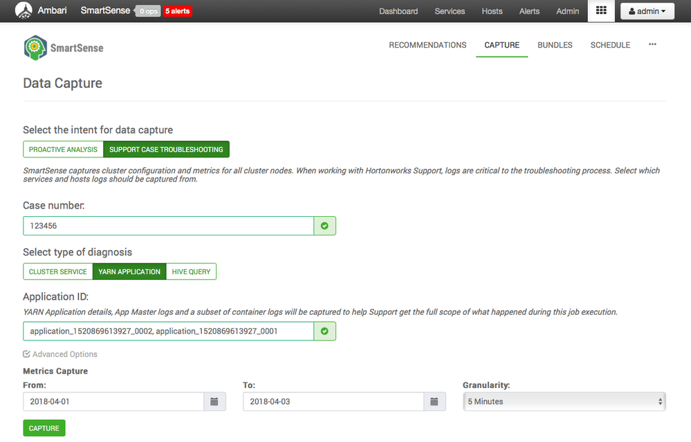Image resolution: width=691 pixels, height=442 pixels.
Task: Open the From date calendar icon
Action: tap(214, 401)
